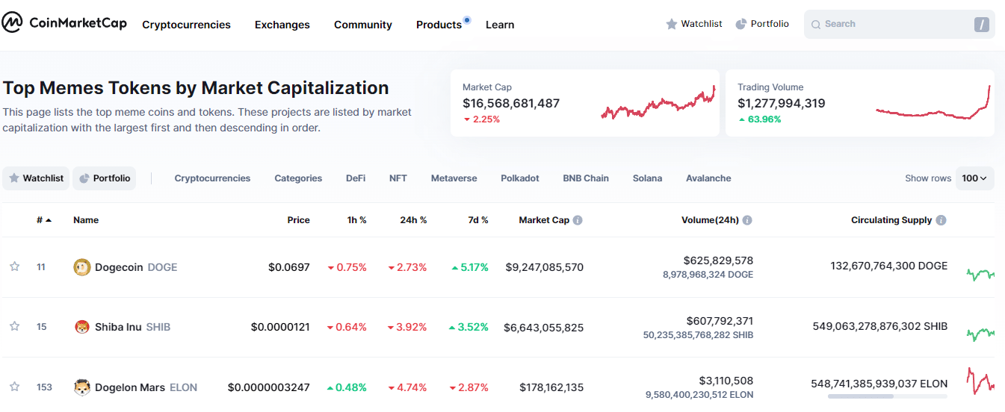This screenshot has width=1005, height=412.
Task: Star Dogecoin to add to watchlist
Action: [x=14, y=266]
